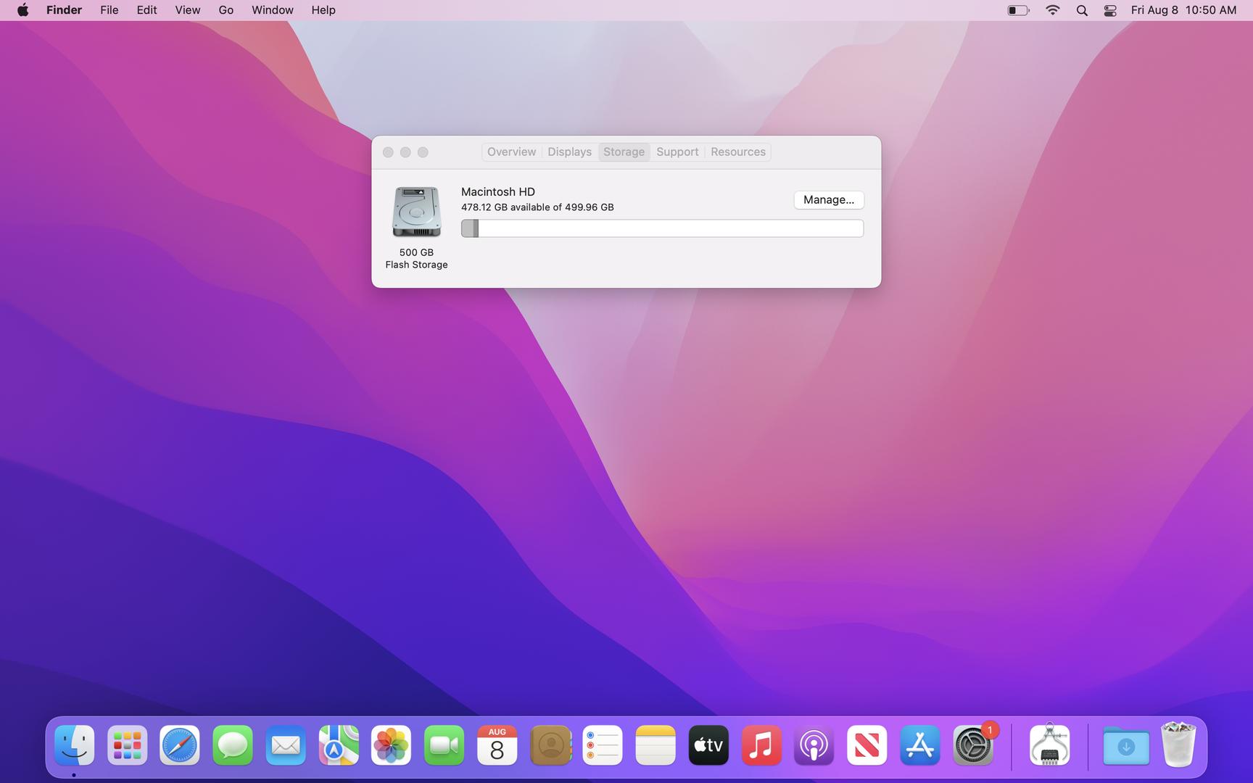1253x783 pixels.
Task: Open the Finder menu in menu bar
Action: coord(64,10)
